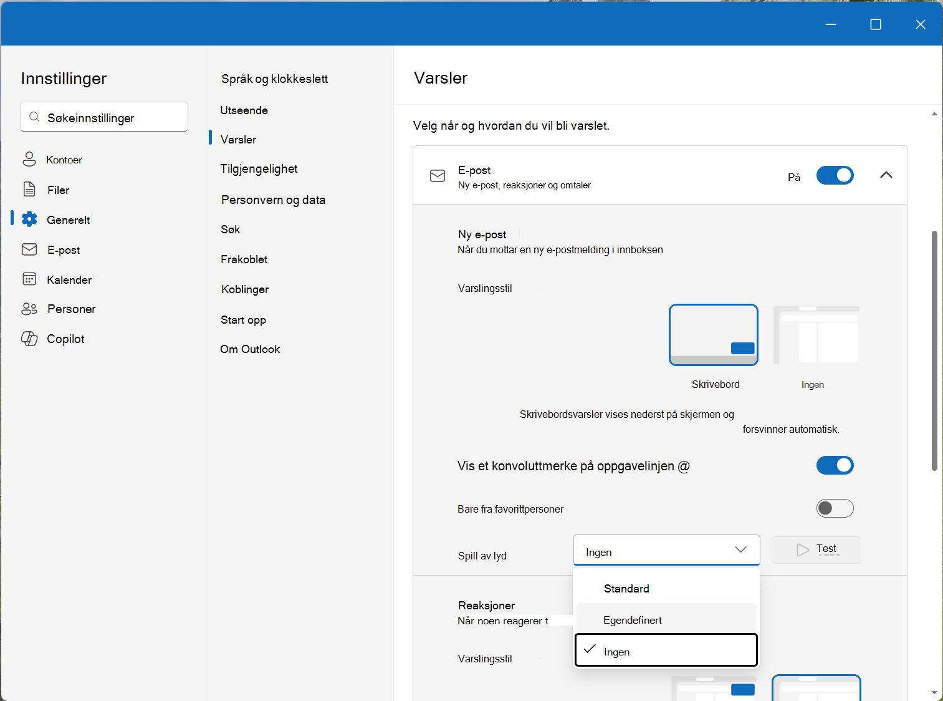Open Utseende settings page
Screen dimensions: 943x701
point(244,110)
